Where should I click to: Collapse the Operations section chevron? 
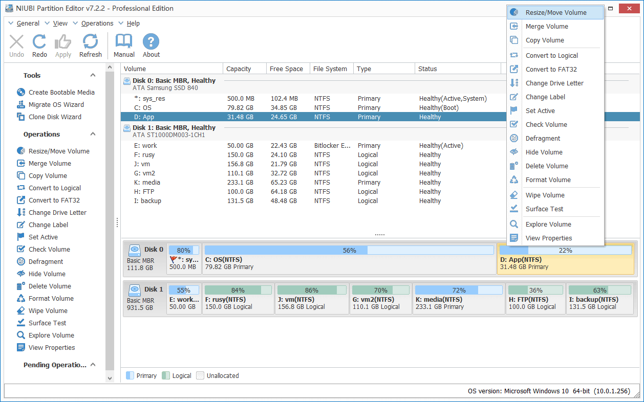click(93, 134)
